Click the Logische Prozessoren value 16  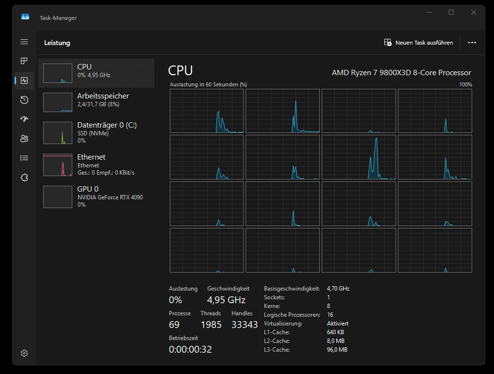point(330,315)
